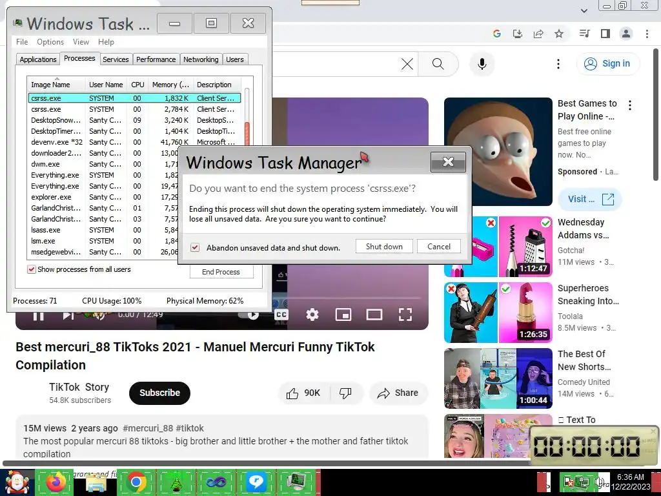The image size is (661, 496).
Task: Click the Visit button on the ad
Action: click(589, 199)
